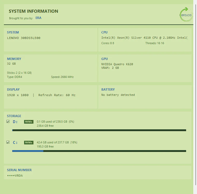Click the NVIDIA Quadro K620 text
This screenshot has width=197, height=194.
coord(117,64)
